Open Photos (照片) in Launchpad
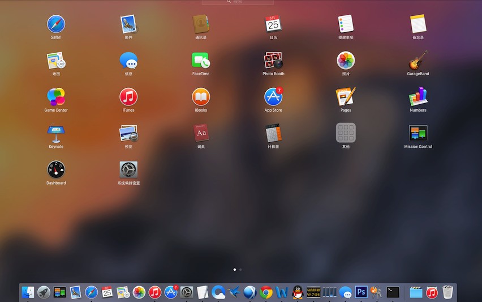The image size is (482, 302). 346,60
